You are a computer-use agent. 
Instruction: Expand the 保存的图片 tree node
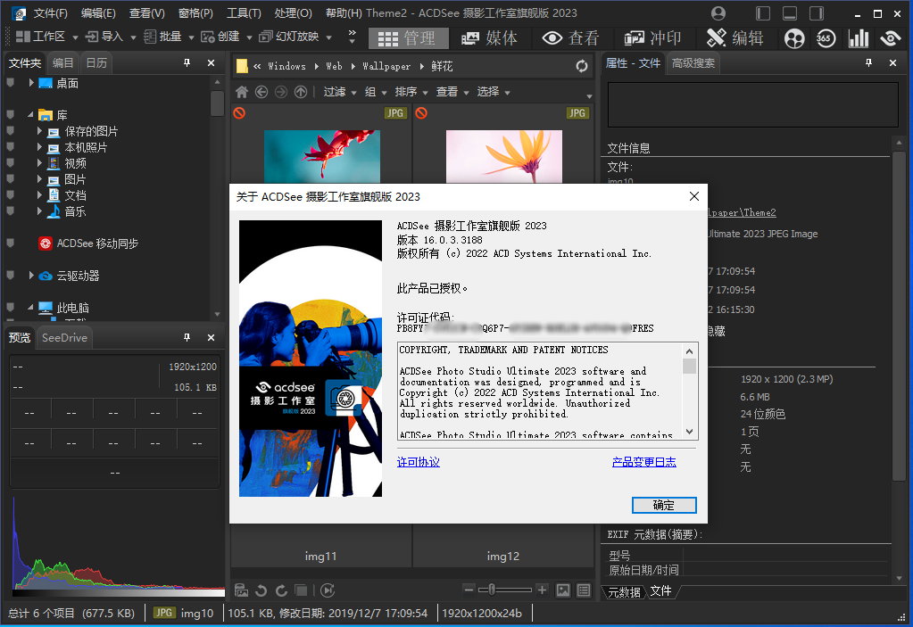[39, 131]
